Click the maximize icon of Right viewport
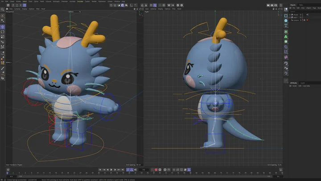Viewport: 321px width, 181px height. pos(281,9)
